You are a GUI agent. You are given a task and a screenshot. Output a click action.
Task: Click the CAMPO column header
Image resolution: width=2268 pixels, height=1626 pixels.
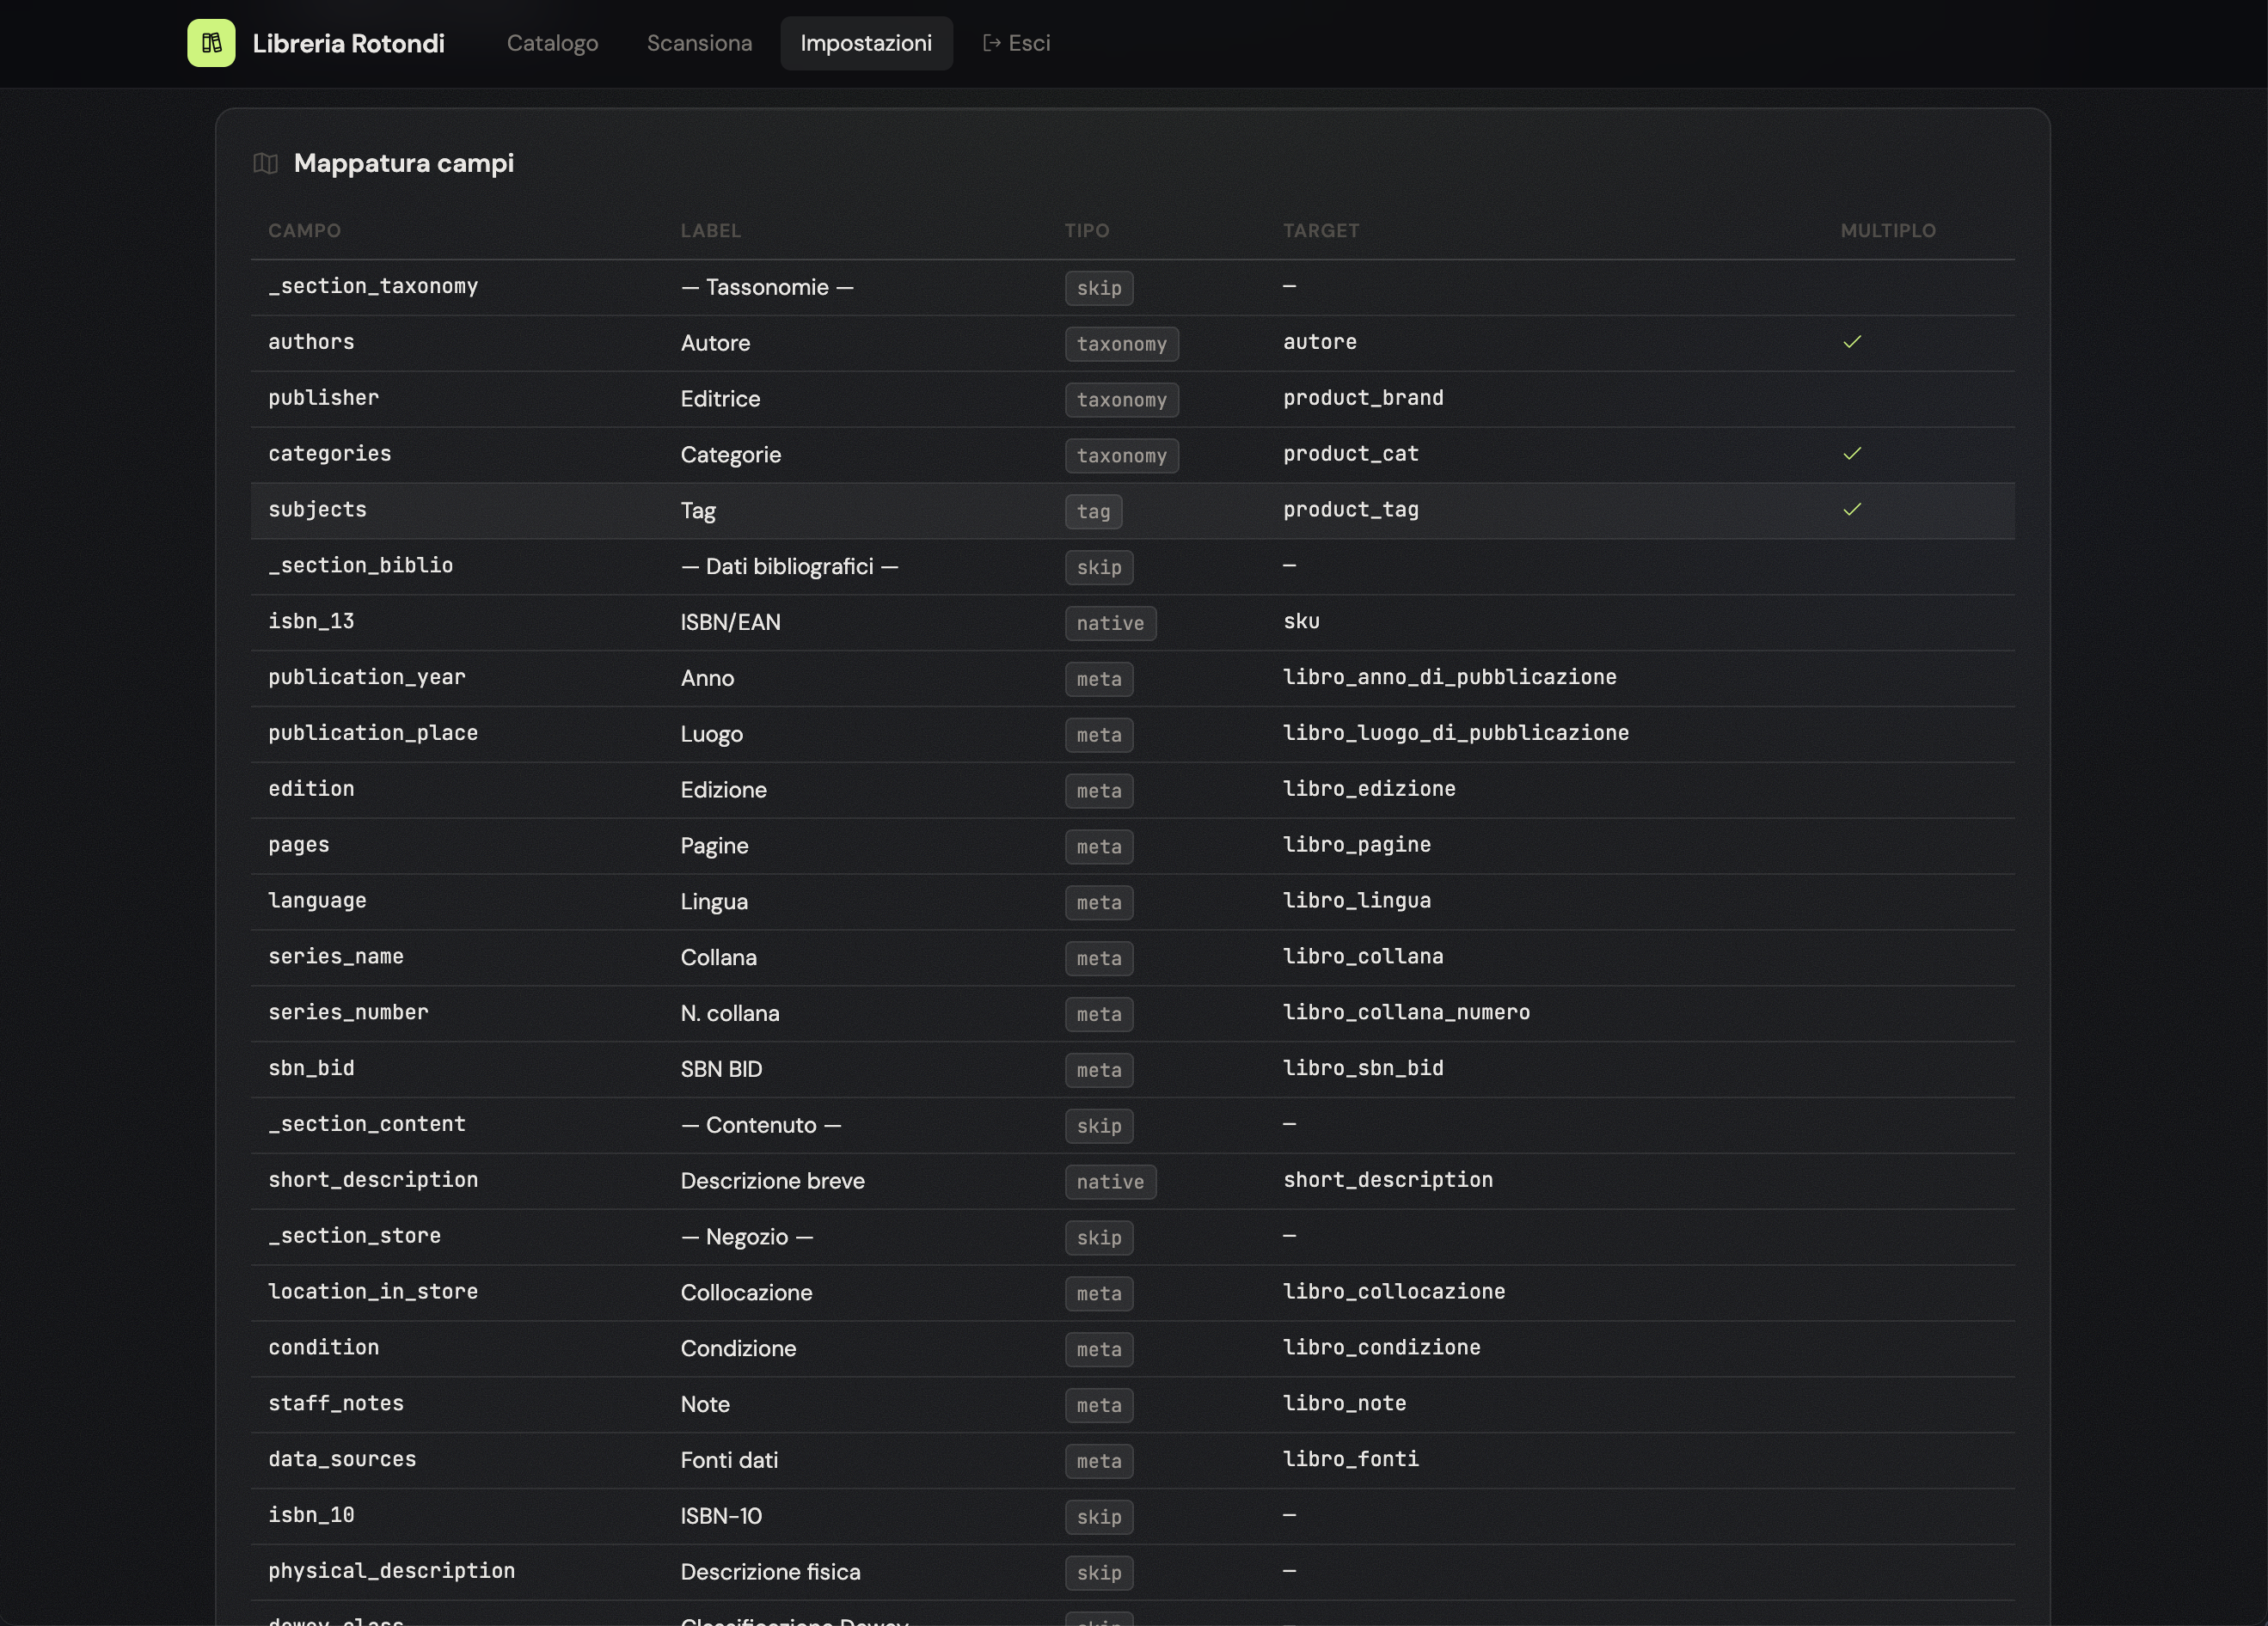(x=304, y=231)
